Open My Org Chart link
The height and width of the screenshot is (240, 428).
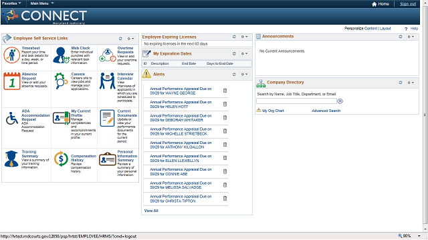point(273,111)
